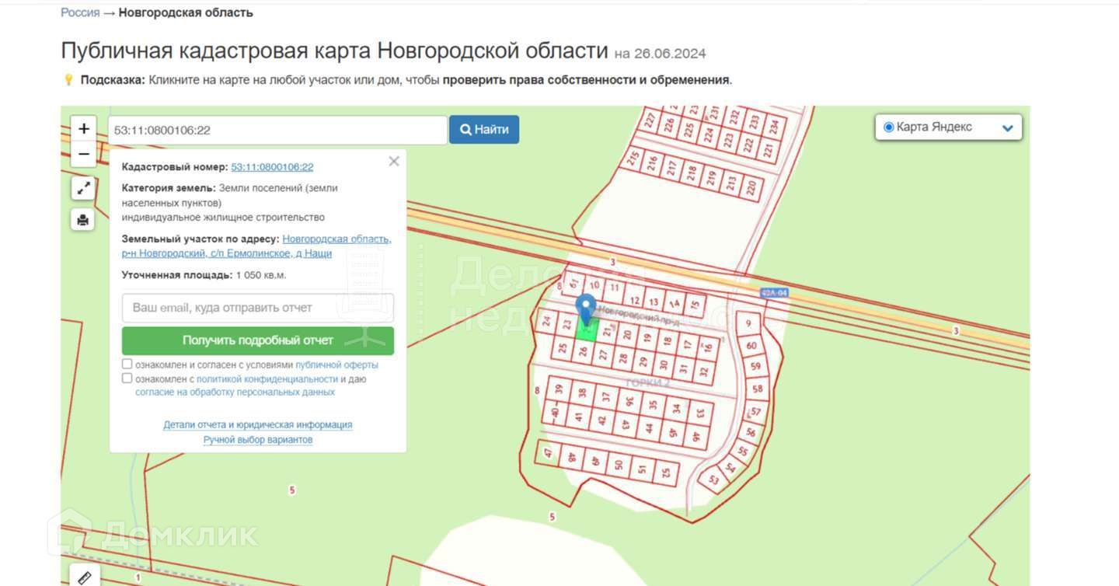
Task: Click the print map icon
Action: pyautogui.click(x=83, y=220)
